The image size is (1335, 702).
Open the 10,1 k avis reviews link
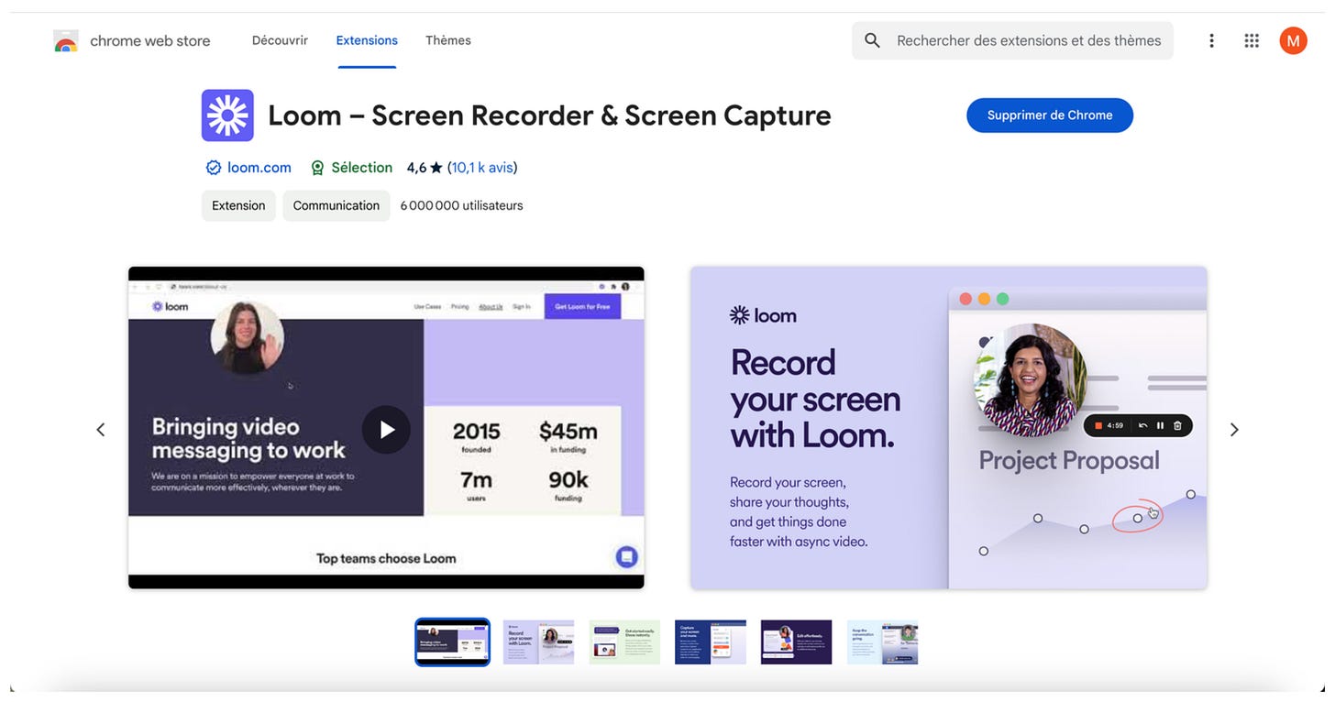482,168
